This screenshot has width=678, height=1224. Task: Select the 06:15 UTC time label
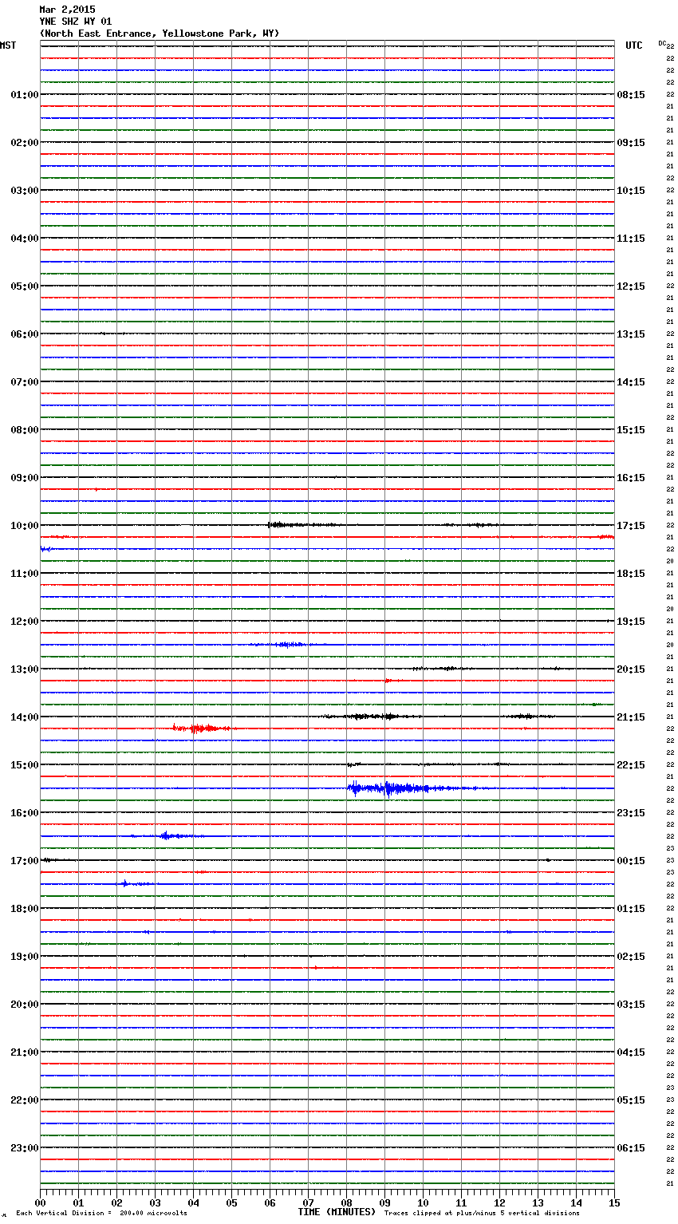coord(631,1148)
